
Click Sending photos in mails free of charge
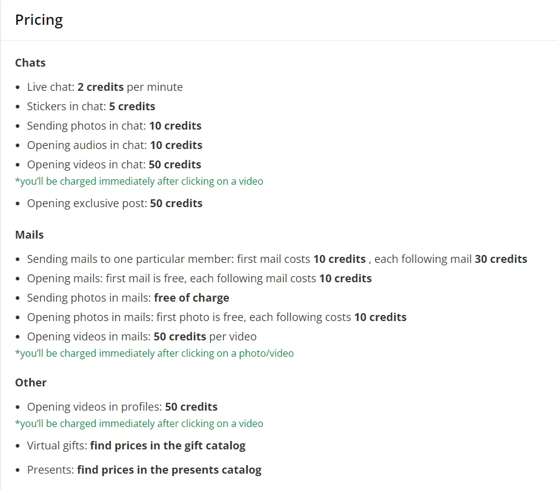click(x=128, y=297)
